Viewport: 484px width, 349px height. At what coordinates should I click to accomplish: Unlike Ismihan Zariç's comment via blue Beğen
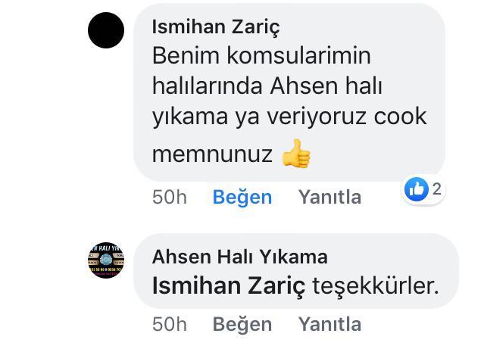pos(242,197)
